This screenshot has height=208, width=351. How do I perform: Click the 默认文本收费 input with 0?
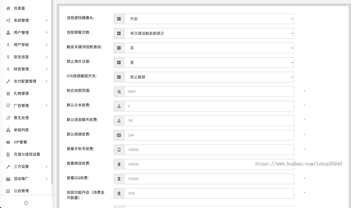click(209, 106)
